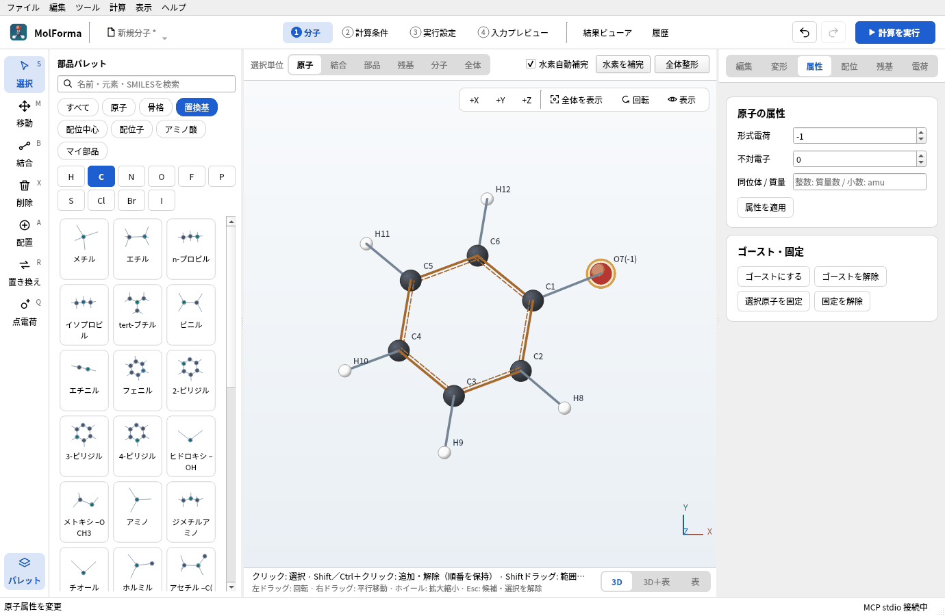This screenshot has height=616, width=945.
Task: Undo the last action
Action: click(805, 32)
